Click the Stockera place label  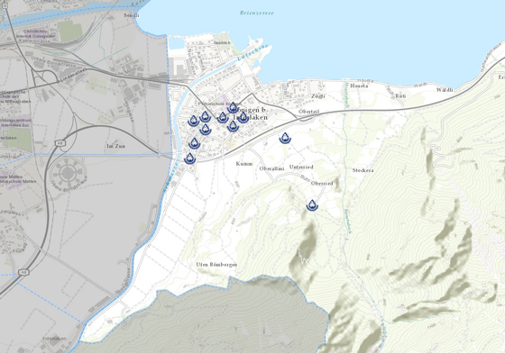tap(363, 170)
